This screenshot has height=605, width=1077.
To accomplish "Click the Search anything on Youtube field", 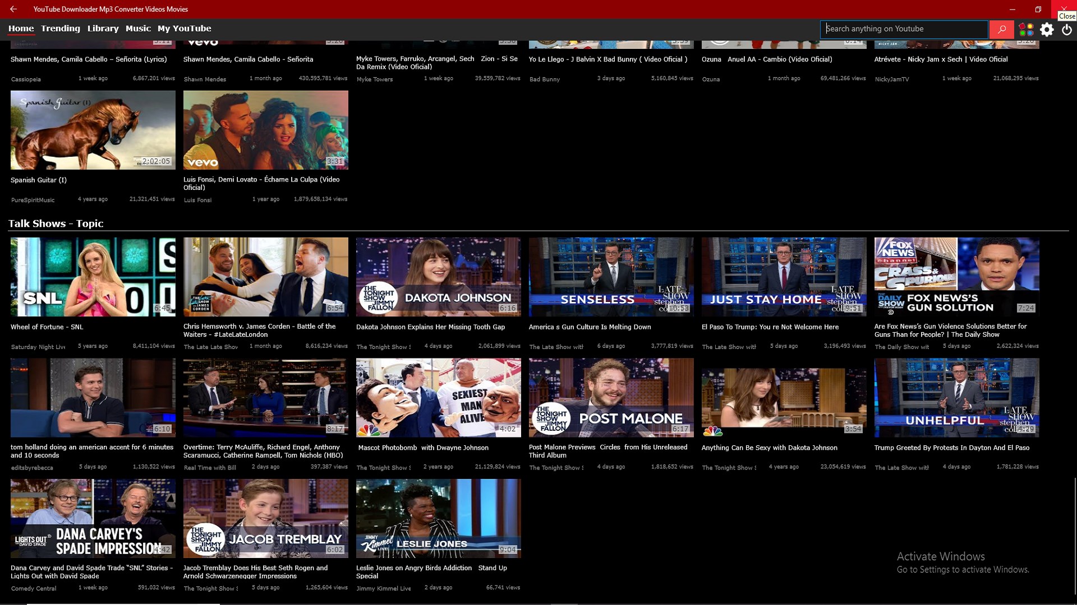I will tap(903, 29).
